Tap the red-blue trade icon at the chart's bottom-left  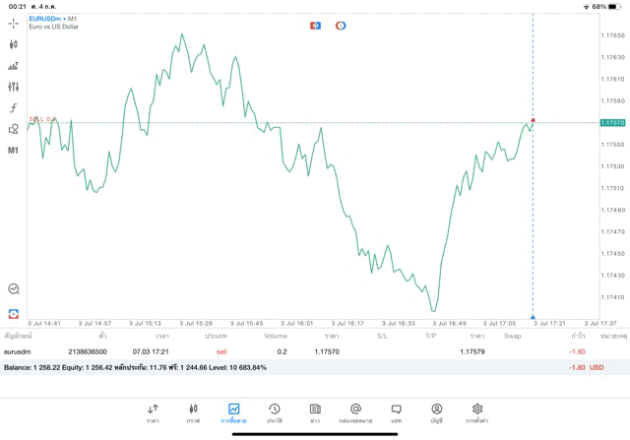tap(14, 313)
